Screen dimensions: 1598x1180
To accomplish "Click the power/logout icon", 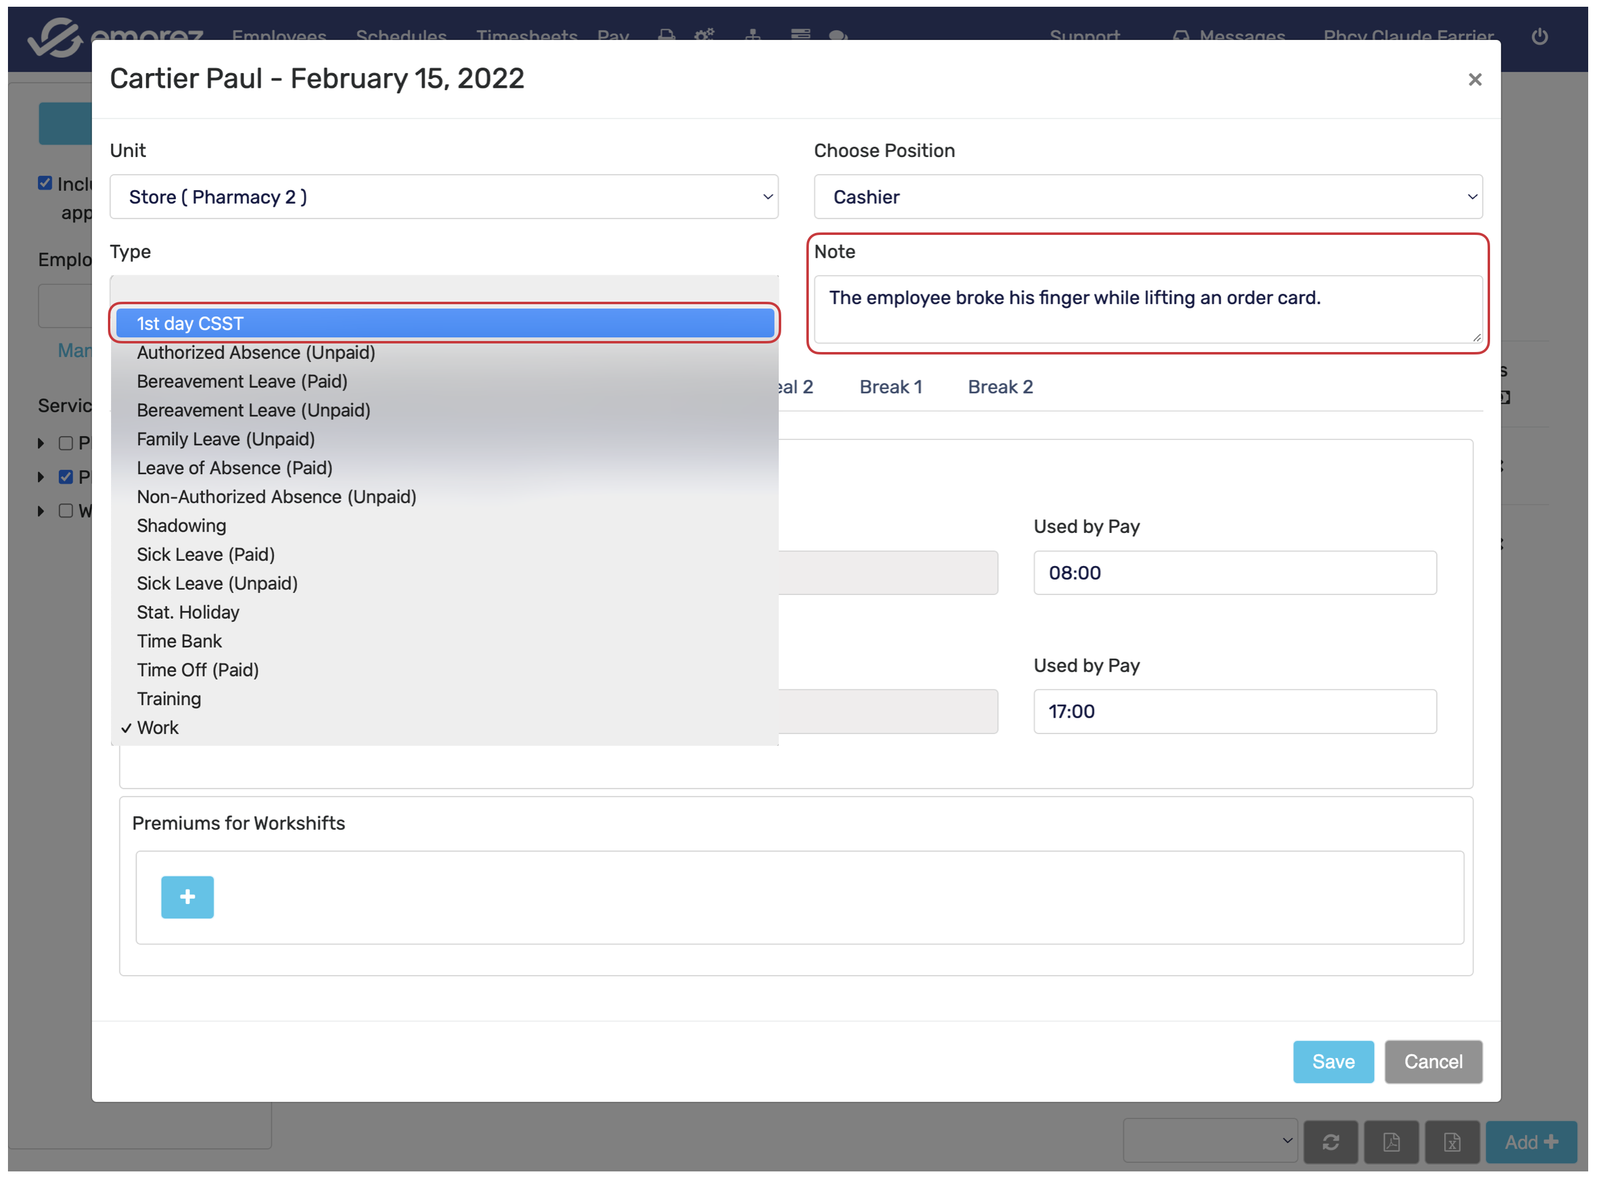I will point(1539,36).
